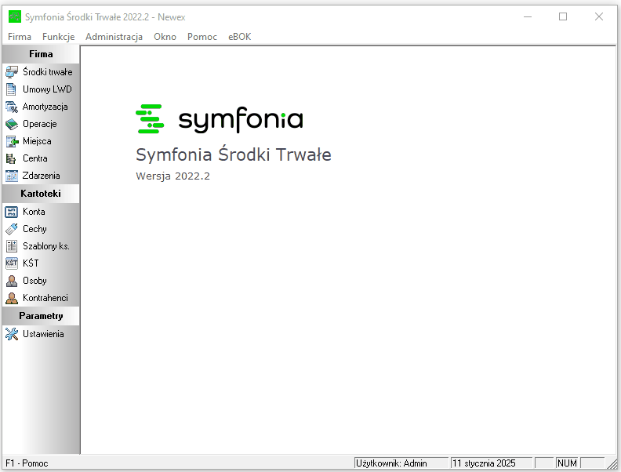
Task: Collapse the Parametry sidebar section header
Action: click(41, 316)
